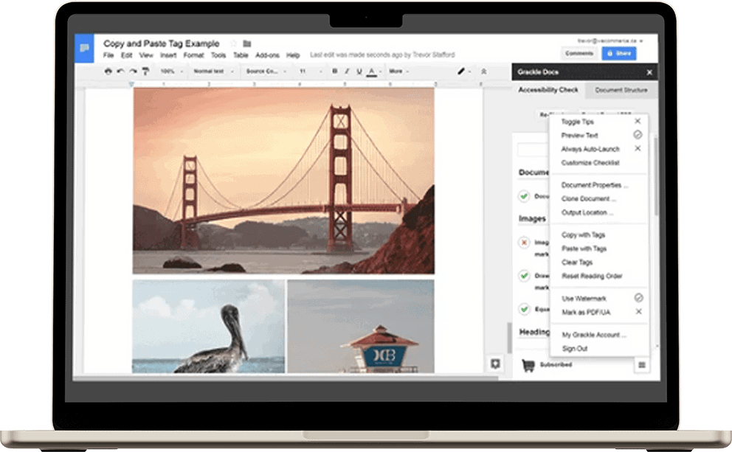Open the Add-ons menu
This screenshot has width=732, height=452.
point(267,55)
